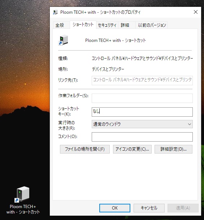204x220 pixels.
Task: Click the キャンセル button
Action: click(149, 208)
